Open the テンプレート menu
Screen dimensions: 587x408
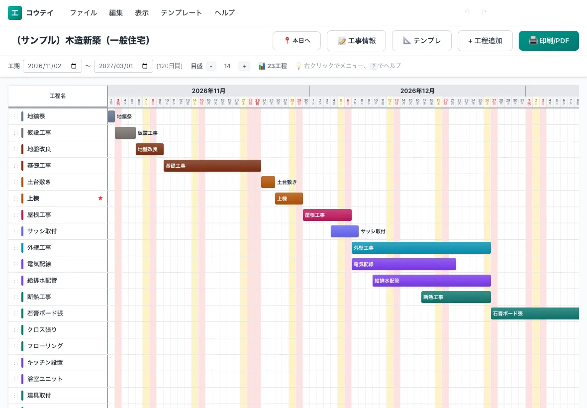[182, 13]
